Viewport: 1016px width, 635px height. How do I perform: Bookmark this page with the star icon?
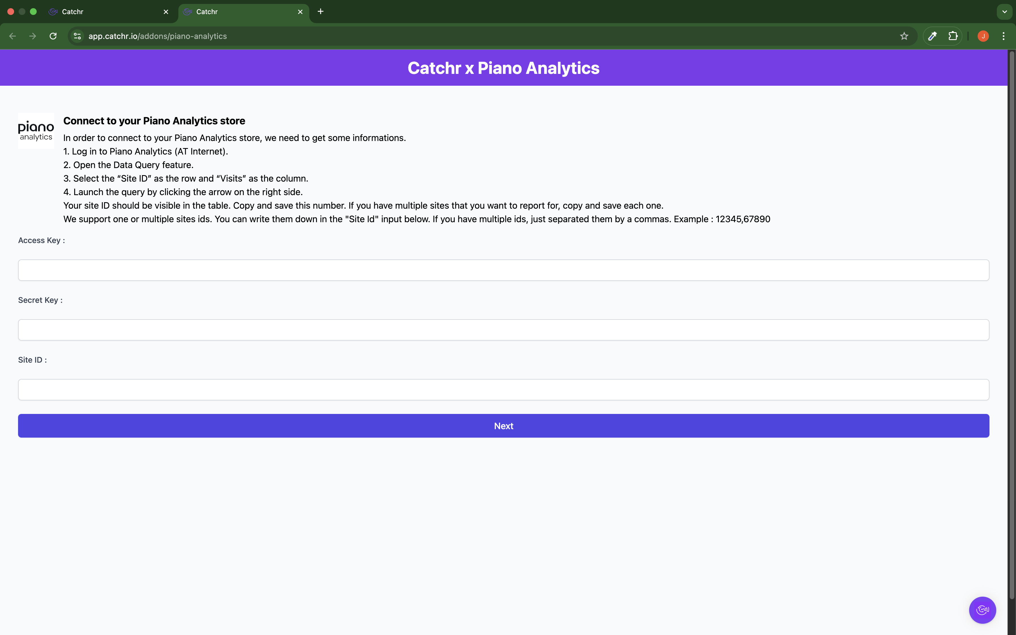[904, 36]
